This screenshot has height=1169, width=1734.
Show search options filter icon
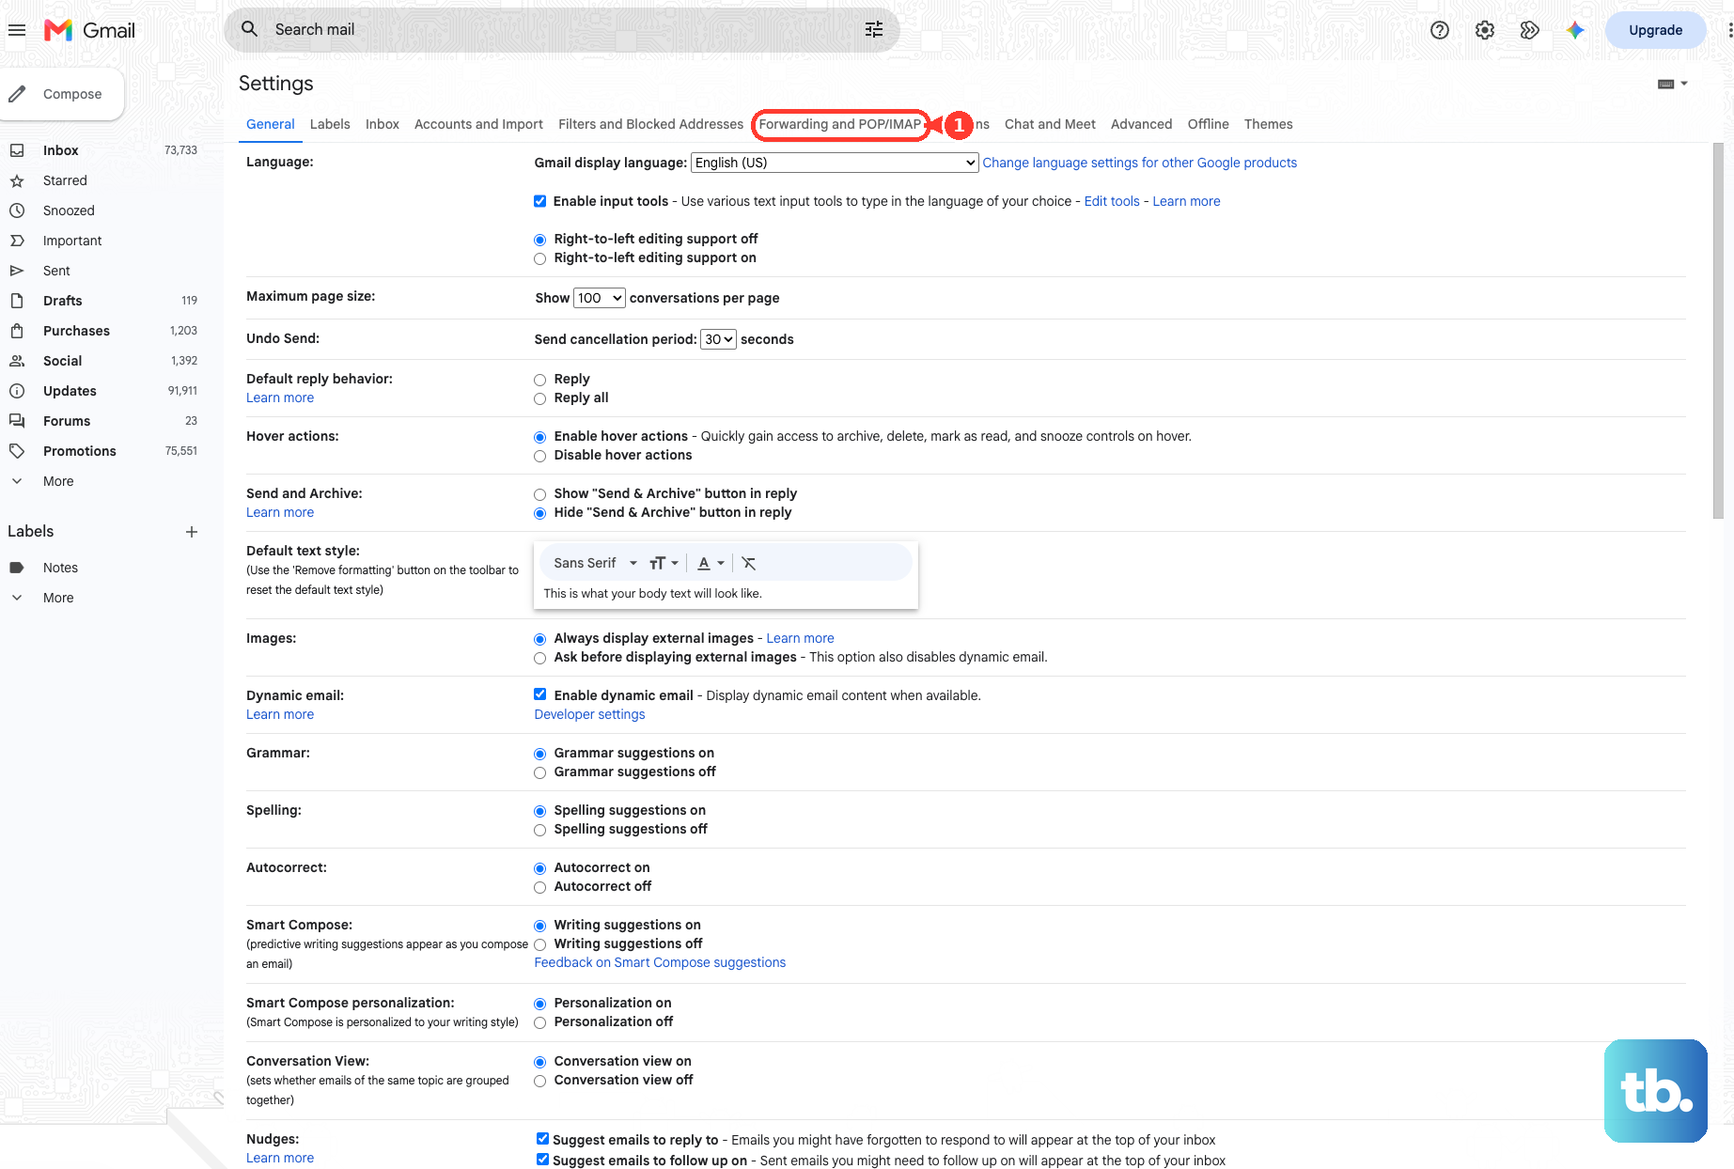click(x=874, y=29)
